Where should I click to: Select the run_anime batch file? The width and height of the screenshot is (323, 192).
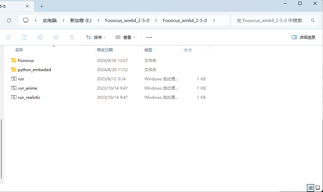[x=27, y=88]
